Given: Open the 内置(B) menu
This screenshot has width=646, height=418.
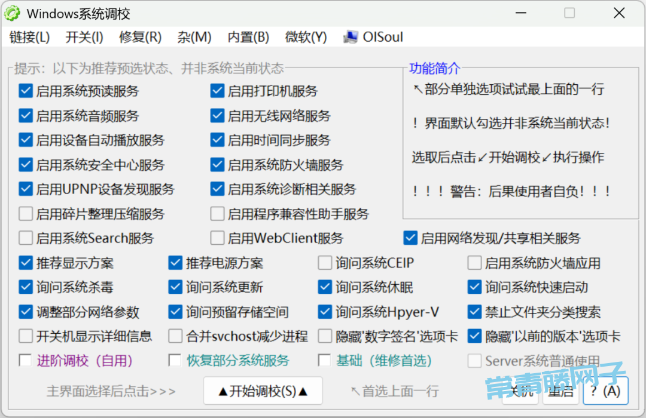Looking at the screenshot, I should pos(248,37).
